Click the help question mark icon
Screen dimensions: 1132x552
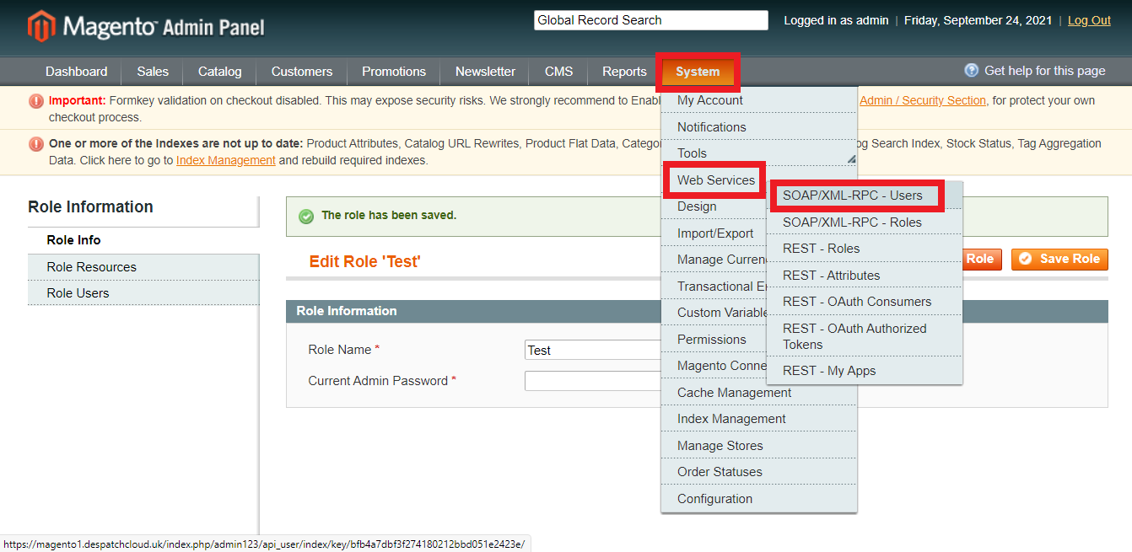coord(972,71)
